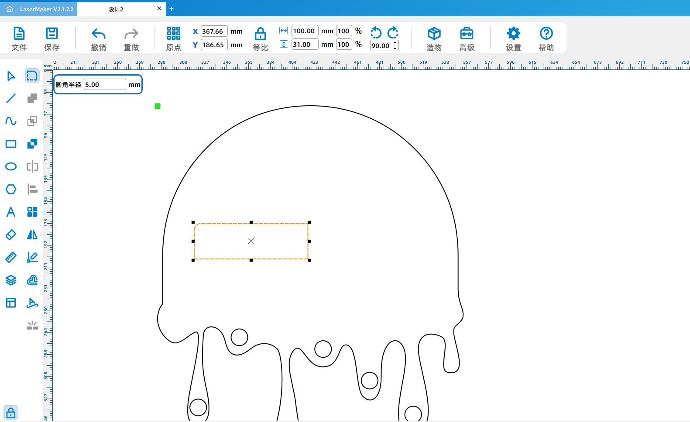
Task: Activate the text tool
Action: click(11, 212)
